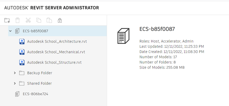Click the lock padlock icon

(x=60, y=20)
